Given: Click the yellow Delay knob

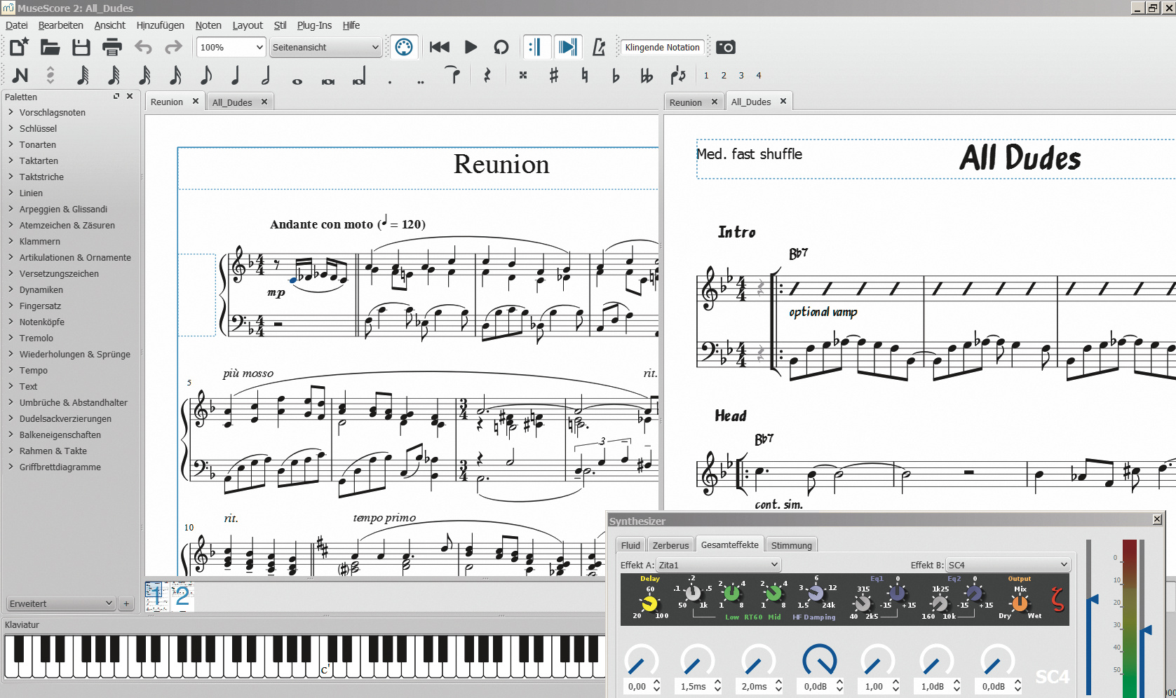Looking at the screenshot, I should (x=649, y=603).
